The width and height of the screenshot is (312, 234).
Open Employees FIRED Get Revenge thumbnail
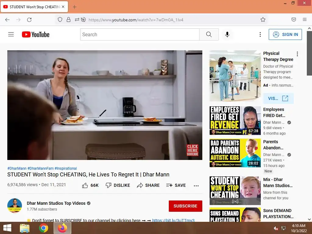(x=235, y=121)
